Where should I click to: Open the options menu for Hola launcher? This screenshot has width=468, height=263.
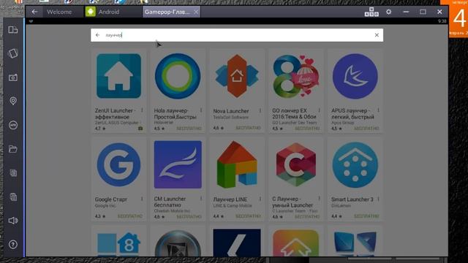click(201, 110)
